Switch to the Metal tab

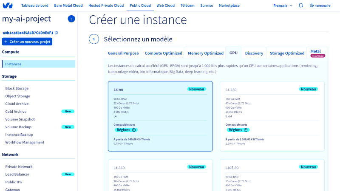tap(317, 53)
